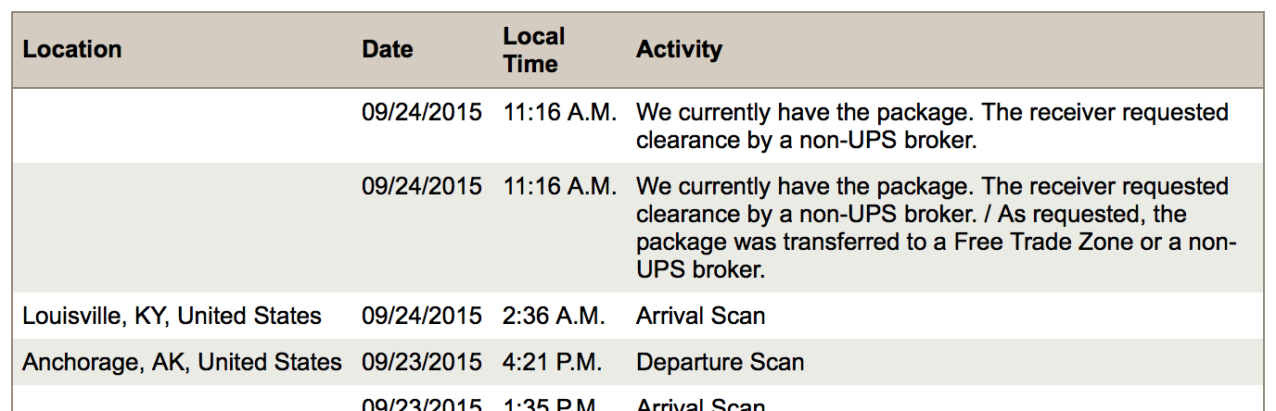Viewport: 1276px width, 411px height.
Task: Click the partially visible 1:35 P.M. time
Action: coord(554,405)
